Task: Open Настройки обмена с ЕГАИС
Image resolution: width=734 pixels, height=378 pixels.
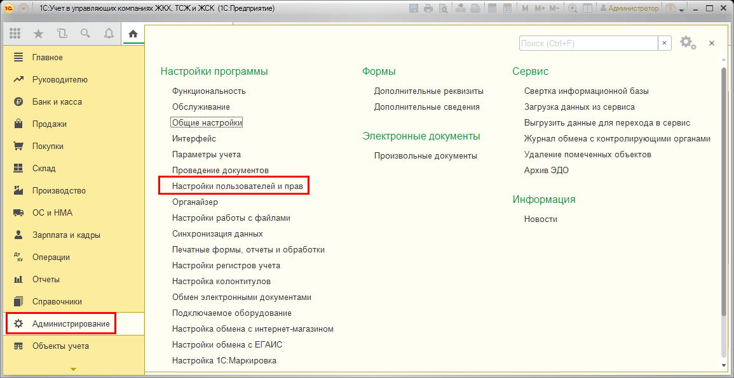Action: click(x=227, y=345)
